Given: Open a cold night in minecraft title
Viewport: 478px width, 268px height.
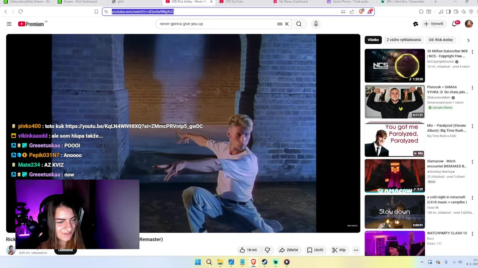Looking at the screenshot, I should (x=447, y=200).
